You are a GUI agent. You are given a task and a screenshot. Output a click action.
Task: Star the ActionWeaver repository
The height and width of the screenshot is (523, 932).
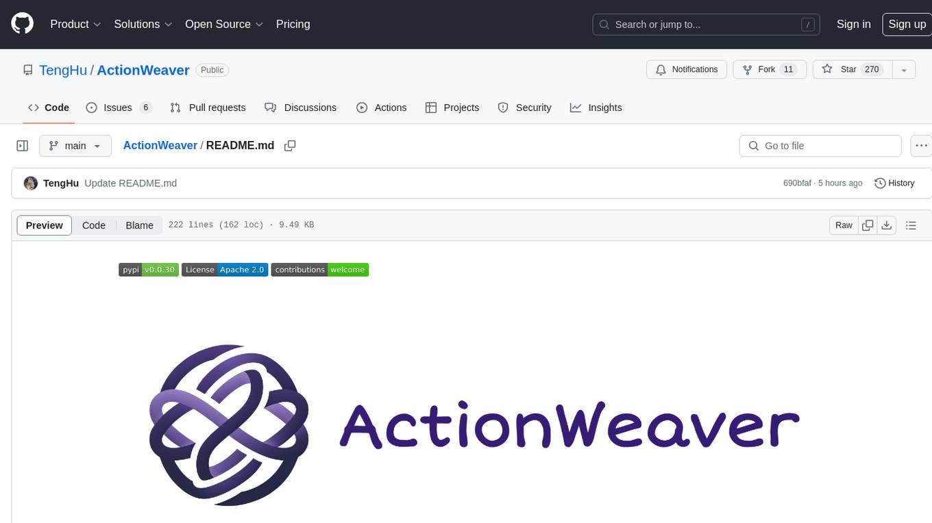[852, 69]
